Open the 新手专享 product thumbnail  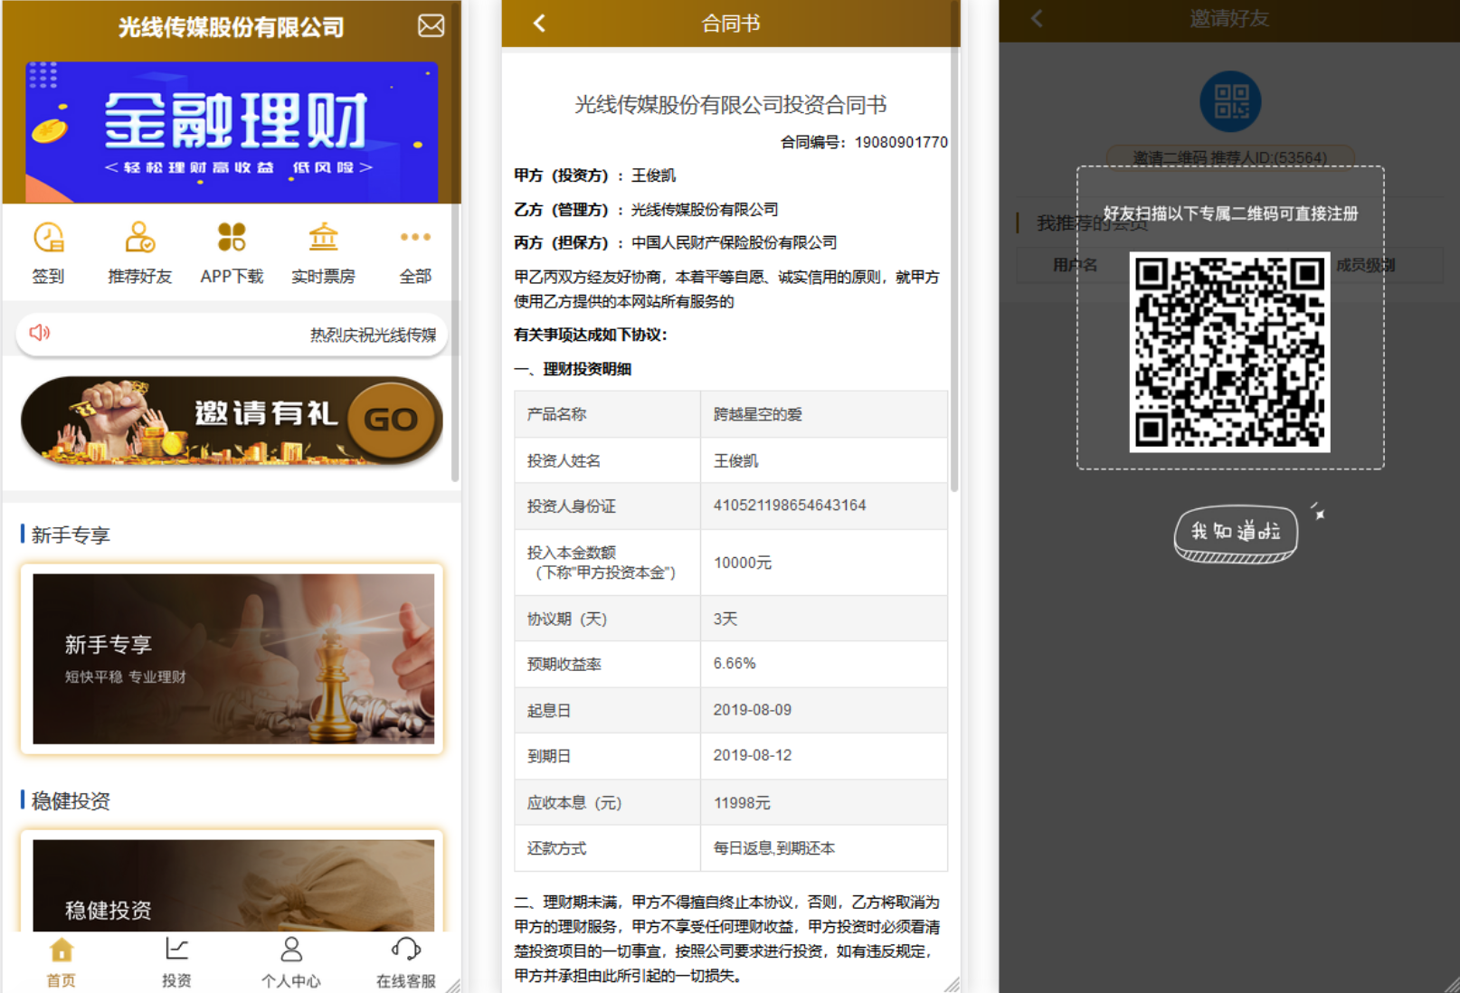tap(232, 658)
